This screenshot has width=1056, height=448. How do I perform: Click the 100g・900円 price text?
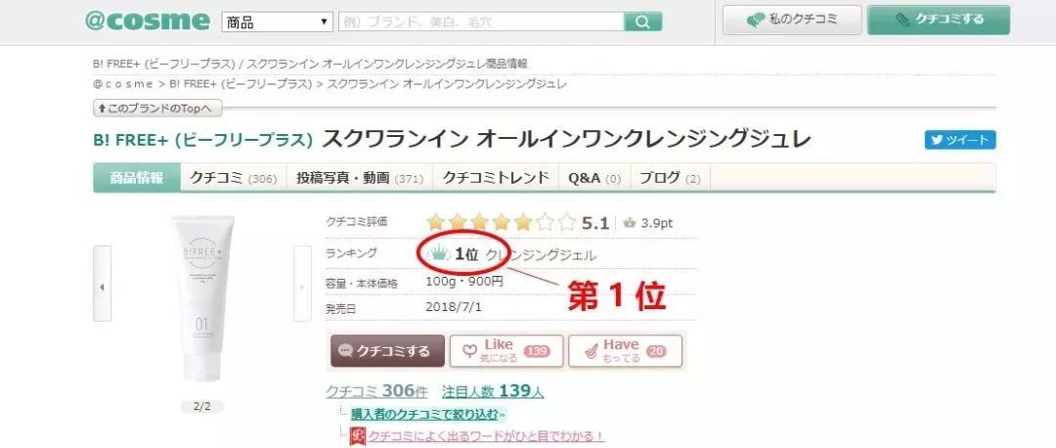[x=464, y=281]
